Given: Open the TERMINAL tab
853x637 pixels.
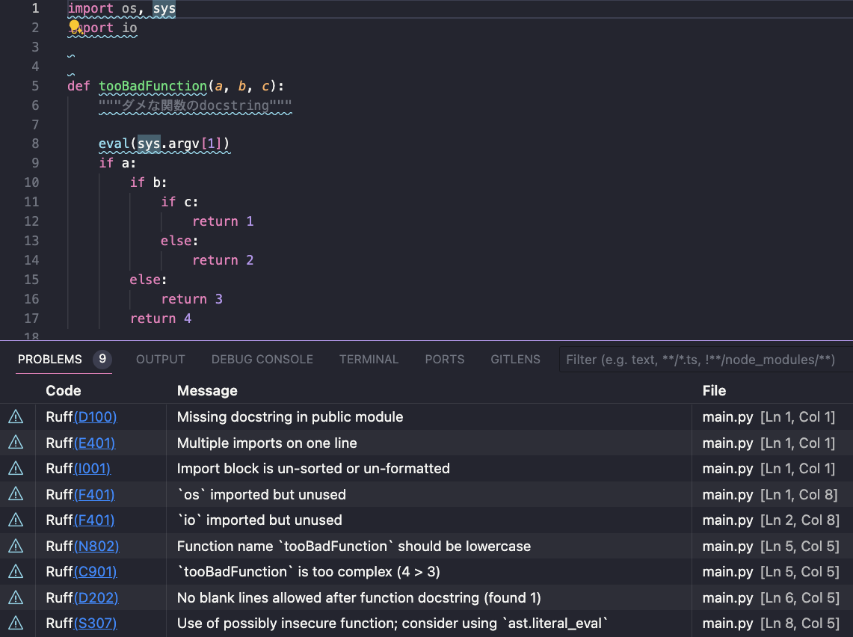Looking at the screenshot, I should [x=369, y=360].
